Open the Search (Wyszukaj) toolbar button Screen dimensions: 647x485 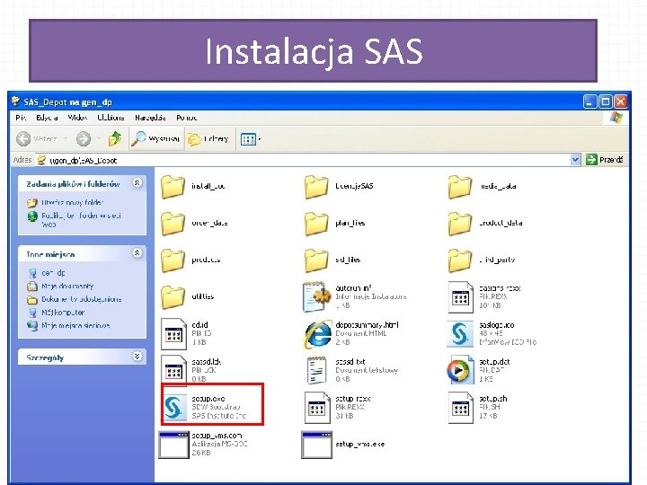155,138
